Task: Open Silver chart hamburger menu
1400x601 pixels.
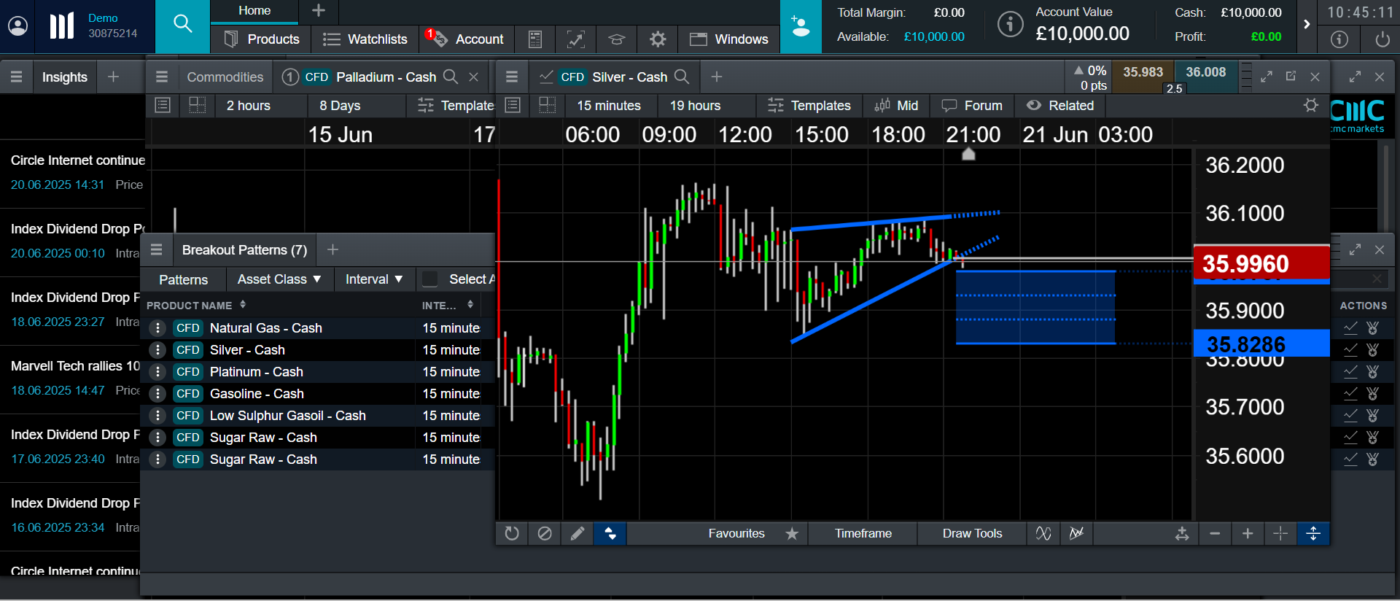Action: pos(512,77)
